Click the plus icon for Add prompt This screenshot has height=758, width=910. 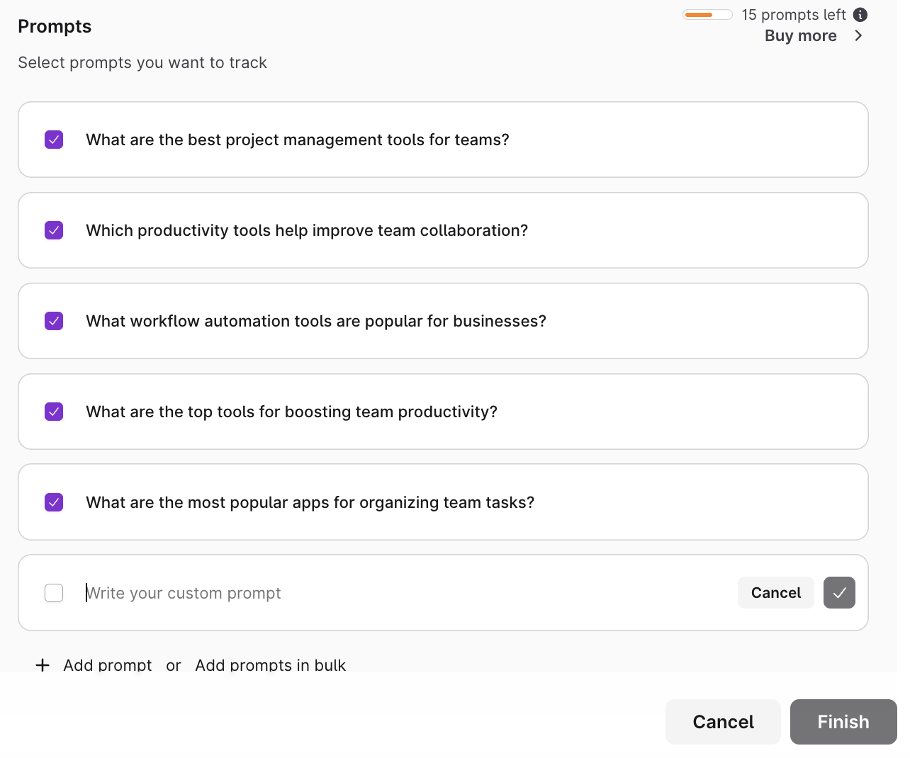click(43, 665)
